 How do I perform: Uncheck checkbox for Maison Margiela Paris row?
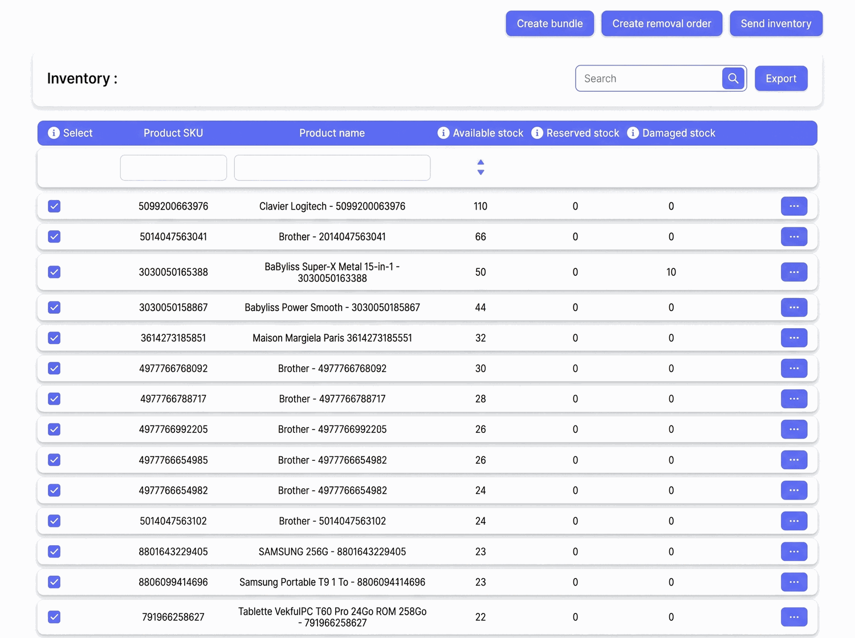point(54,338)
